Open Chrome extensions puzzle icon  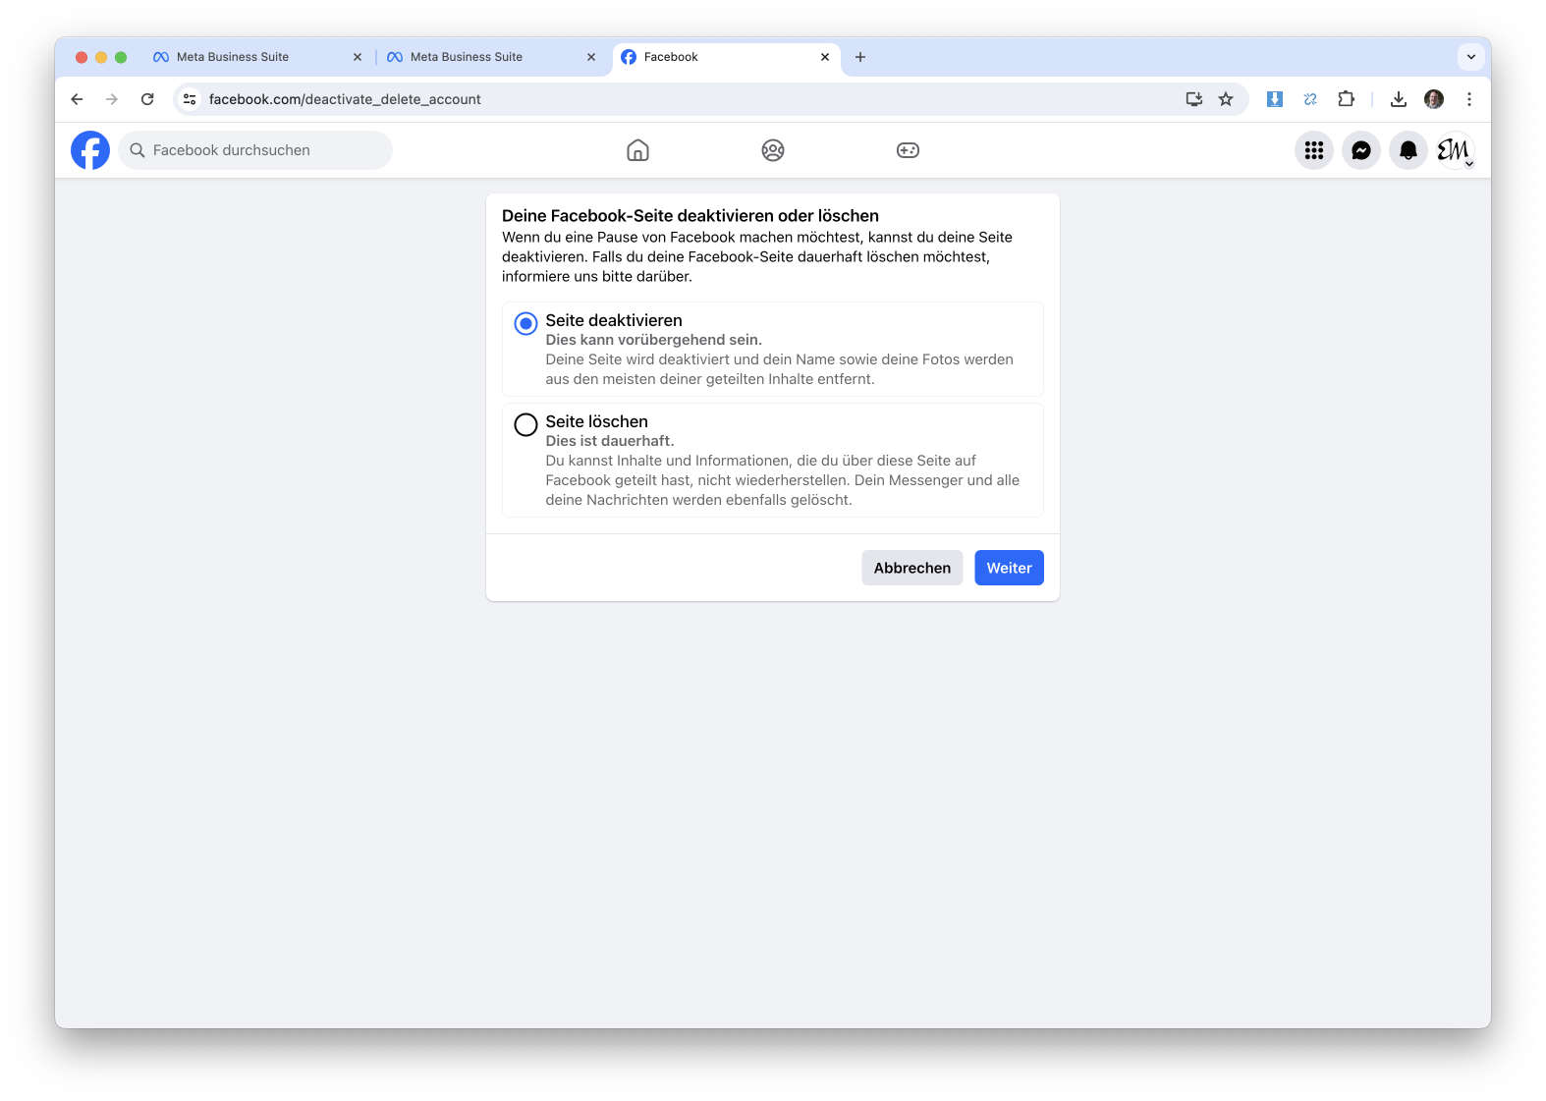1346,99
